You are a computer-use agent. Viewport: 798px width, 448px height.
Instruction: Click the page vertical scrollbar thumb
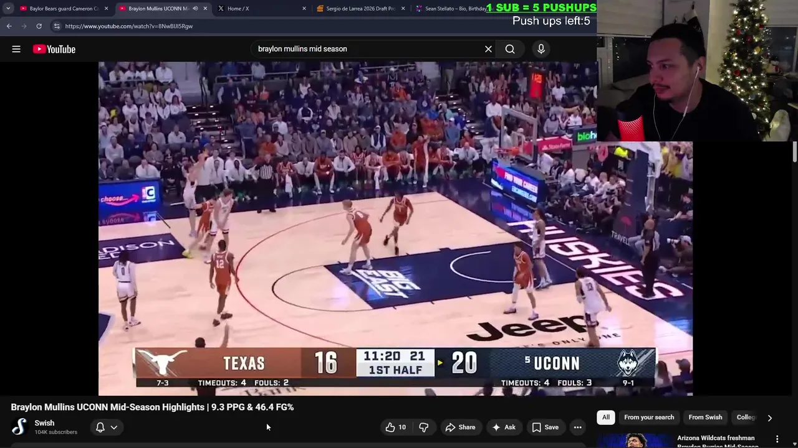click(795, 151)
